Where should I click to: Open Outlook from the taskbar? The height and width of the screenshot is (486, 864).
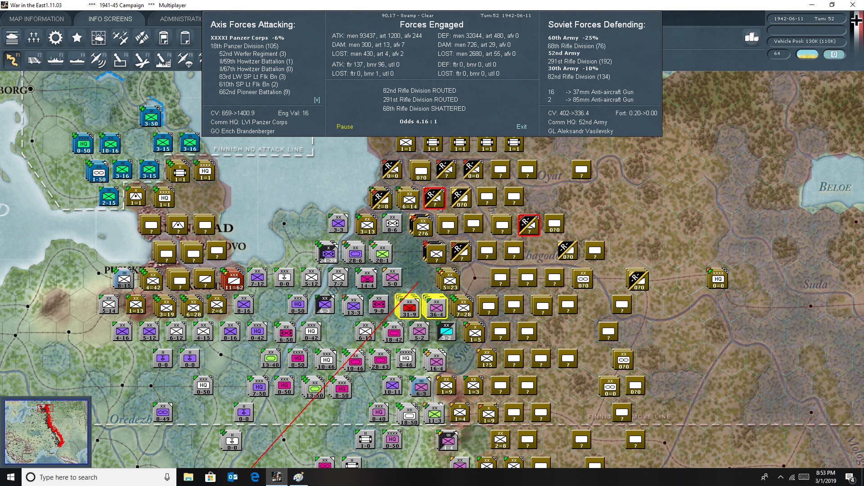tap(232, 477)
